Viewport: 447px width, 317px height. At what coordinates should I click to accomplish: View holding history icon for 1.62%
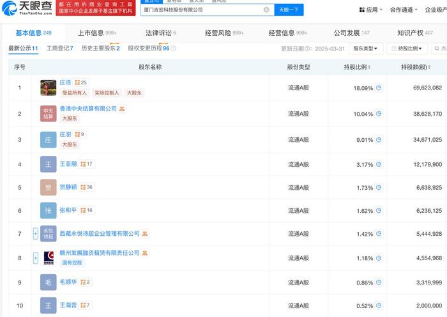[379, 210]
